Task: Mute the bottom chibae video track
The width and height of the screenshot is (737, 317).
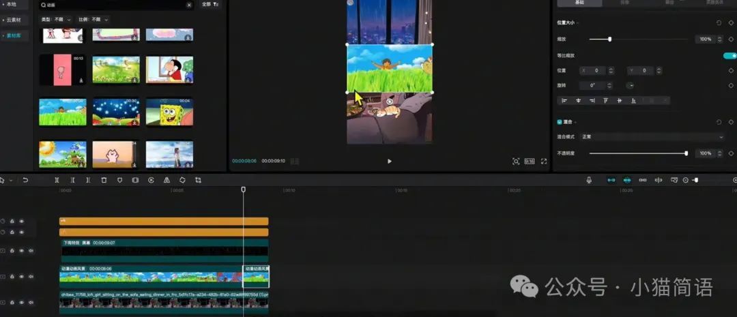Action: pos(31,303)
